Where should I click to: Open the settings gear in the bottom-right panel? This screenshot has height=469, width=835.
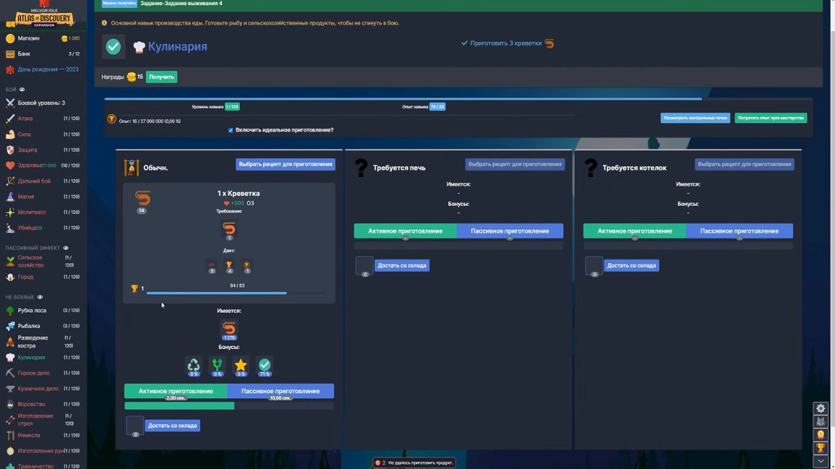[x=821, y=408]
